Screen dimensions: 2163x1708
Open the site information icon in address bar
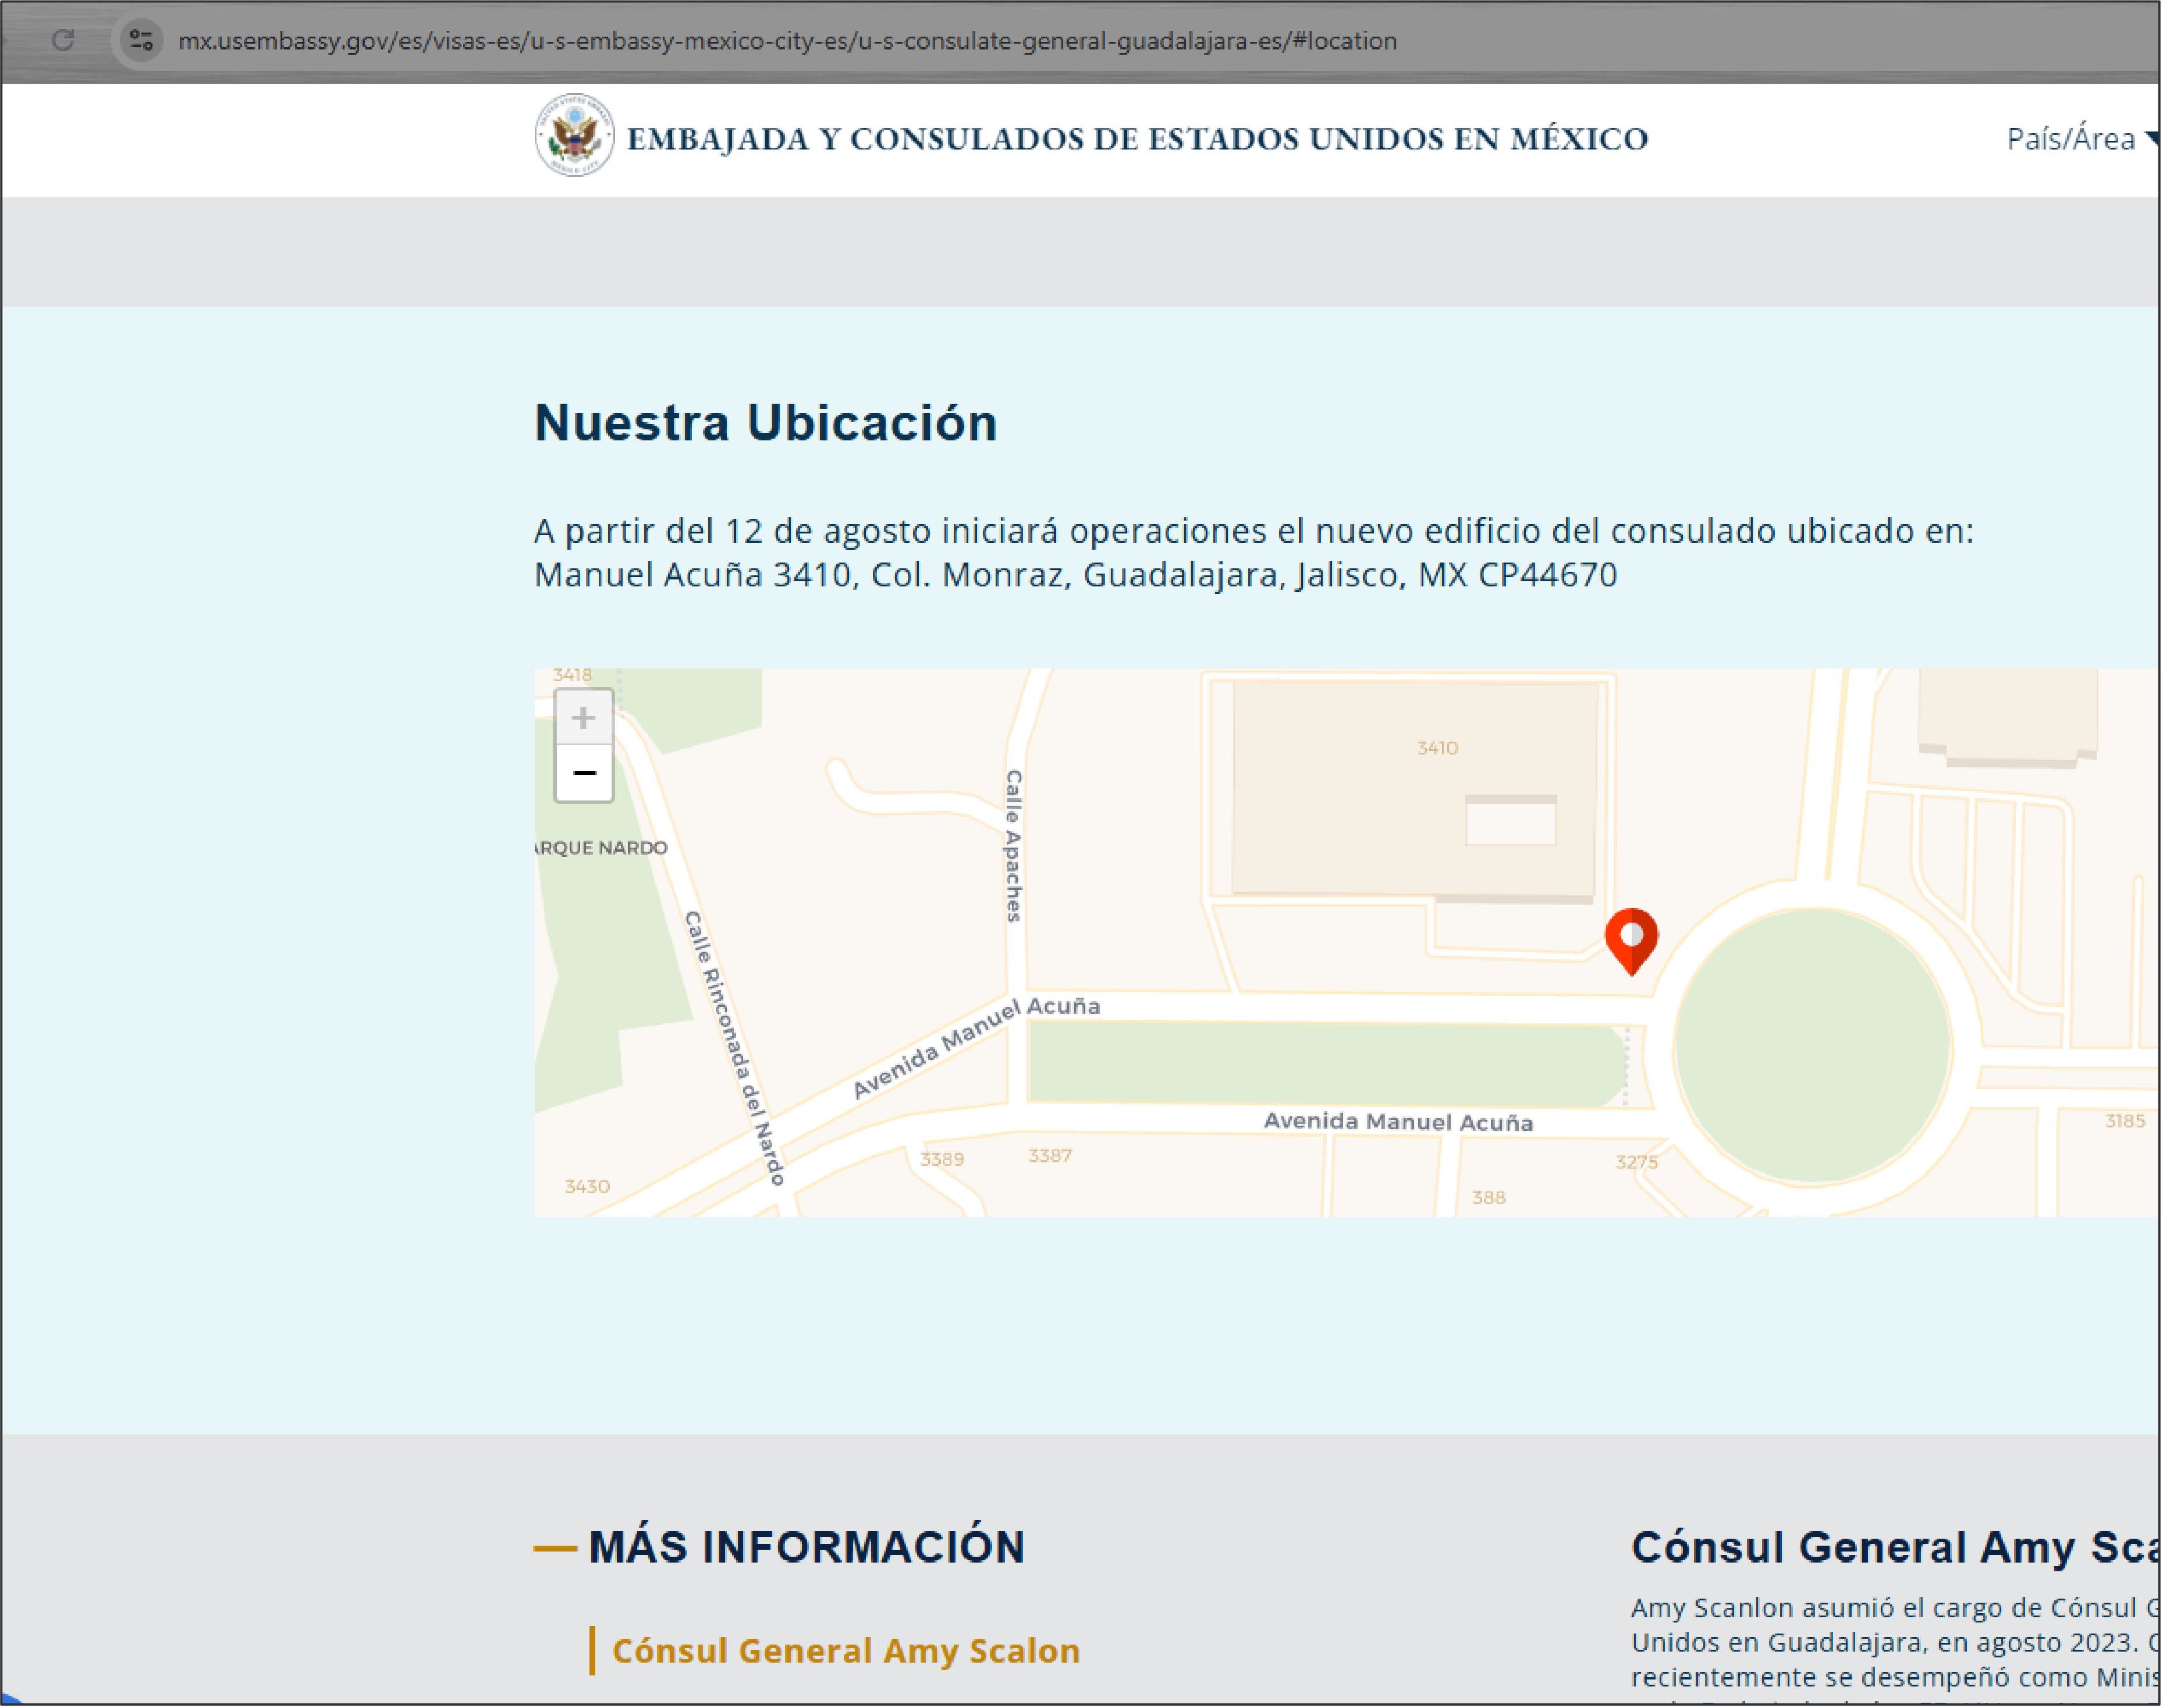pos(141,40)
